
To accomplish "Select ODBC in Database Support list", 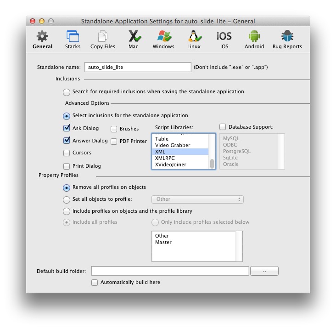I will (x=230, y=145).
